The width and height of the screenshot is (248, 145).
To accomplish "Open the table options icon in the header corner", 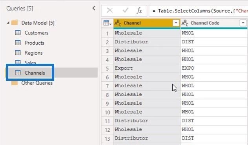I will point(107,23).
